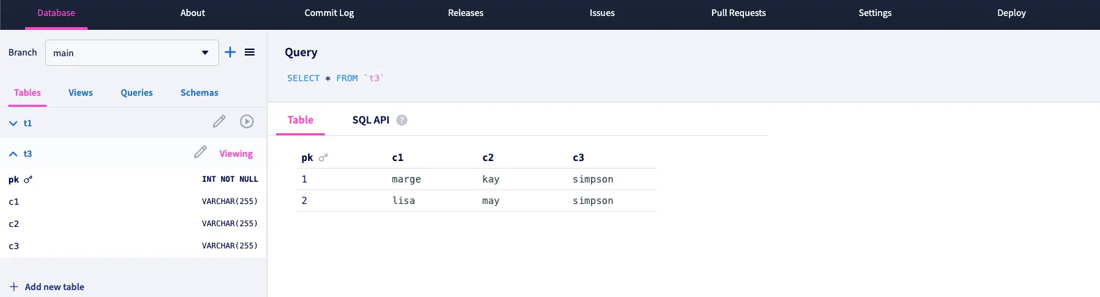Click the play icon to view table t1

pos(247,121)
